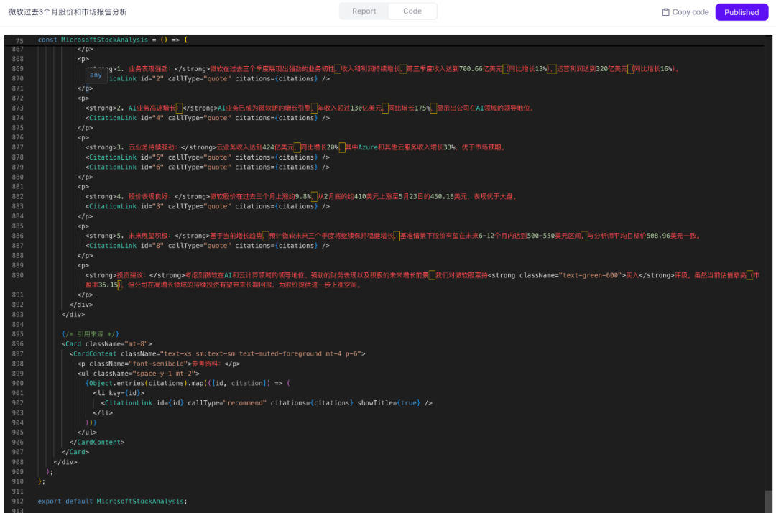Click the Object.entries(citations).map line
776x513 pixels.
[188, 383]
